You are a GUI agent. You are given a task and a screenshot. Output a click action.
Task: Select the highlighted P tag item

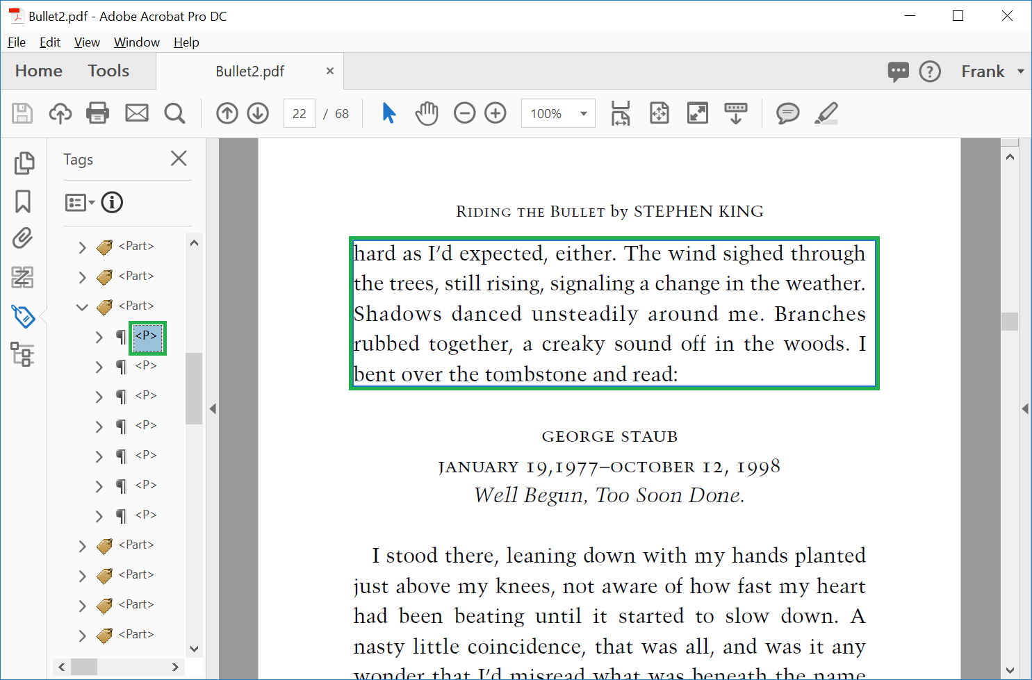coord(147,338)
